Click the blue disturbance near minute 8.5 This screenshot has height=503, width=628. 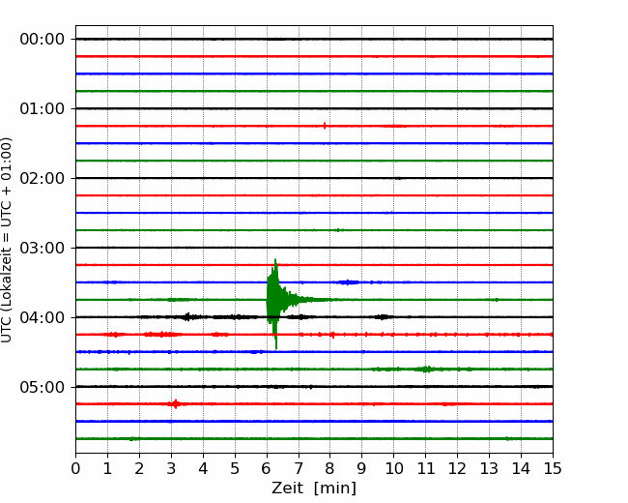(348, 282)
